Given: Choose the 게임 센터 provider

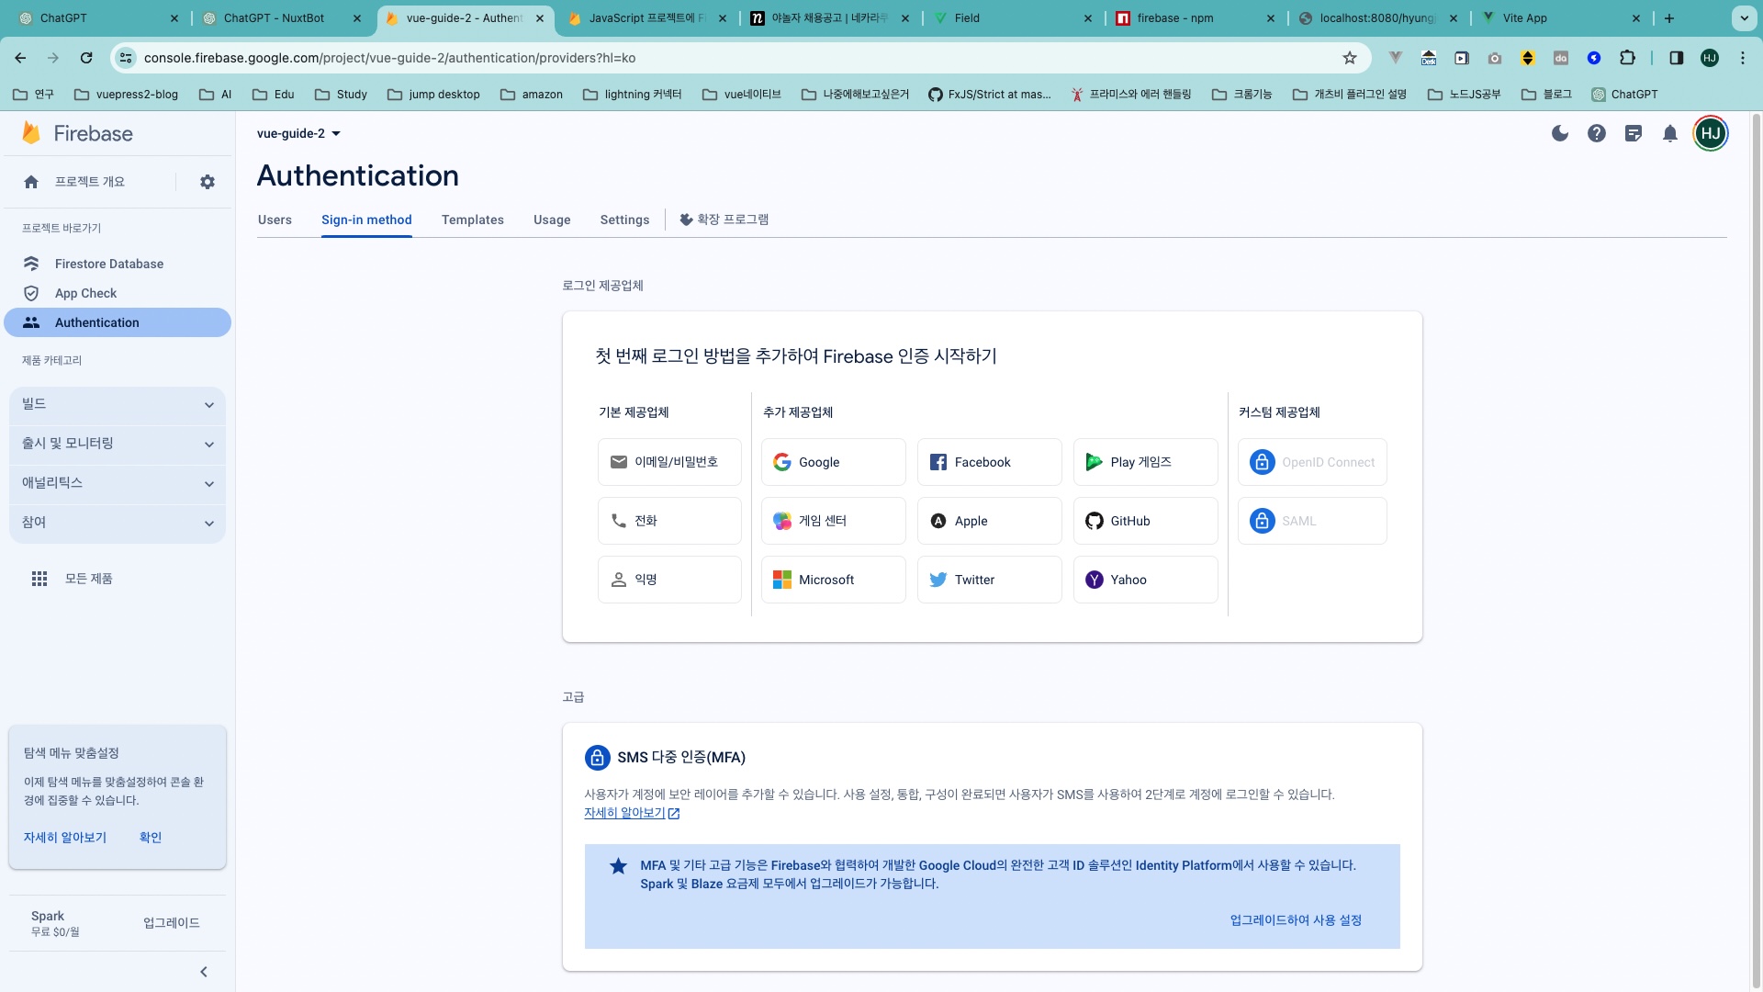Looking at the screenshot, I should (x=834, y=521).
